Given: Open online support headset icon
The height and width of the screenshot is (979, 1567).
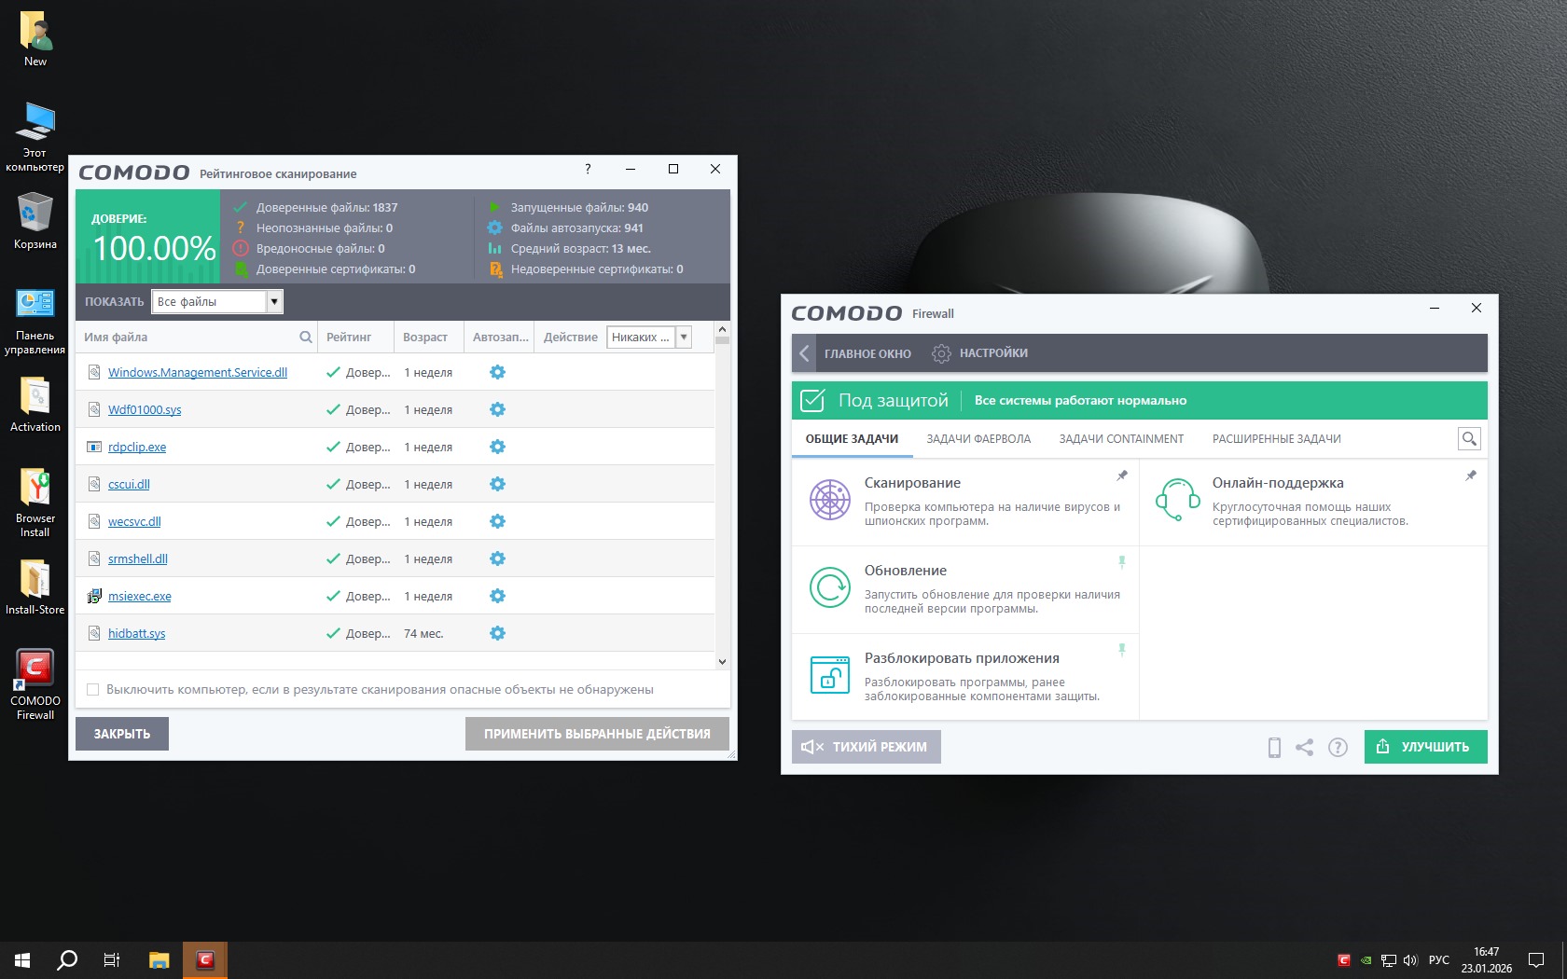Looking at the screenshot, I should (1177, 500).
